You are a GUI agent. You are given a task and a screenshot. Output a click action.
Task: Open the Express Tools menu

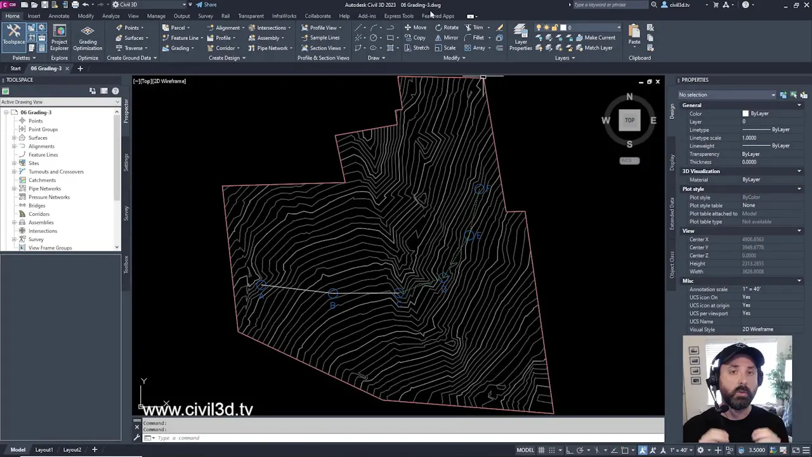pos(399,16)
